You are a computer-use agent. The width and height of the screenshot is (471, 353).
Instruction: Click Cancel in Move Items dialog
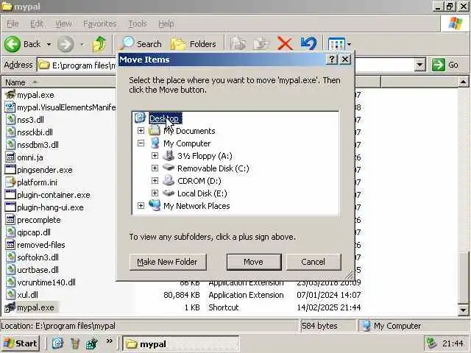point(314,262)
